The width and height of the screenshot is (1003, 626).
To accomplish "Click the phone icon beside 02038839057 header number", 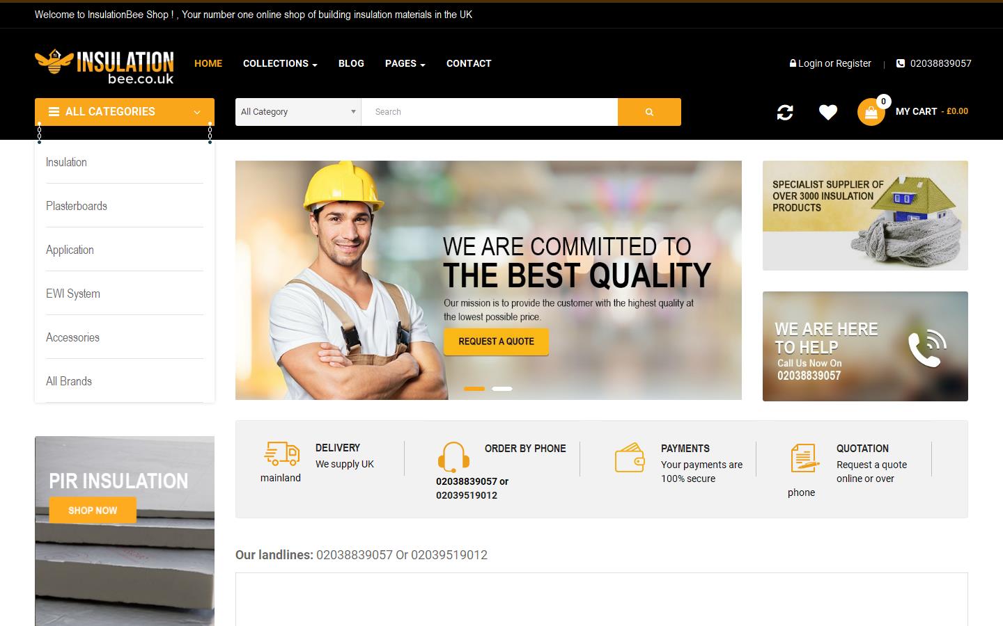I will pos(901,63).
